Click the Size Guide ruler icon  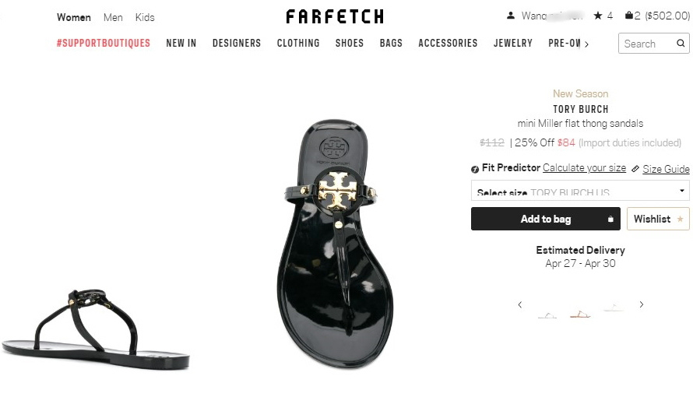click(635, 169)
